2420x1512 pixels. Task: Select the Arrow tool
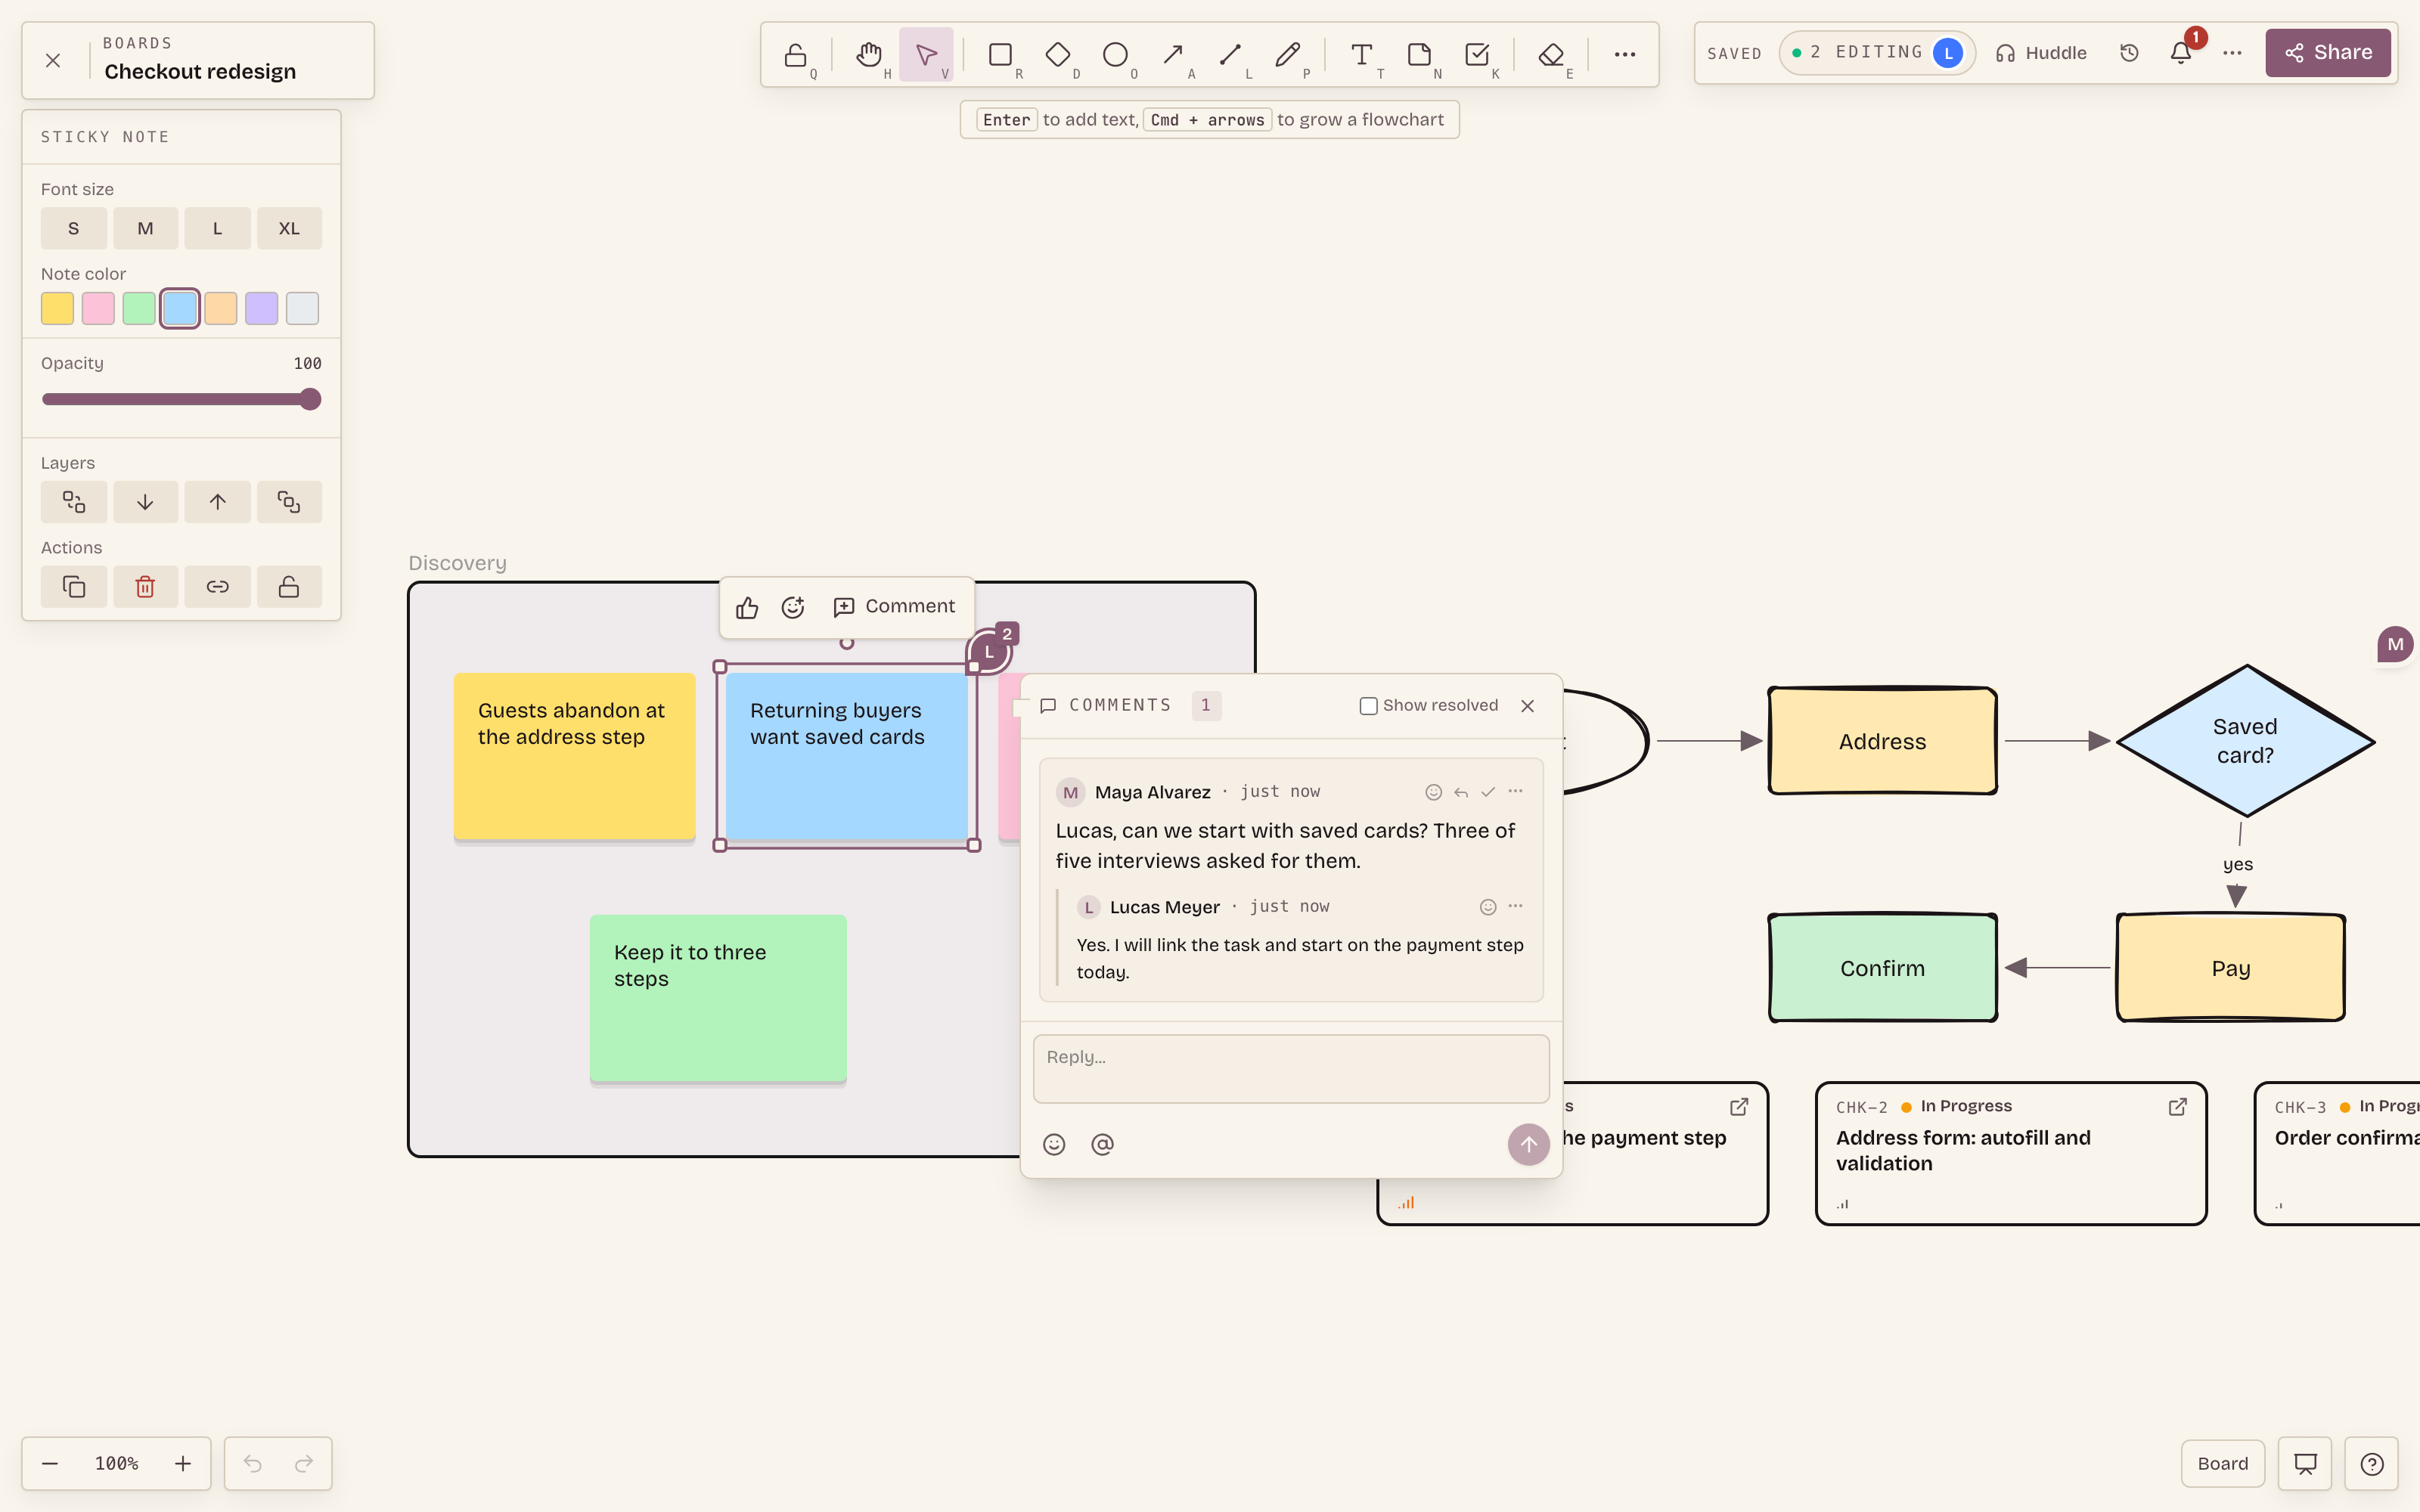(1173, 54)
